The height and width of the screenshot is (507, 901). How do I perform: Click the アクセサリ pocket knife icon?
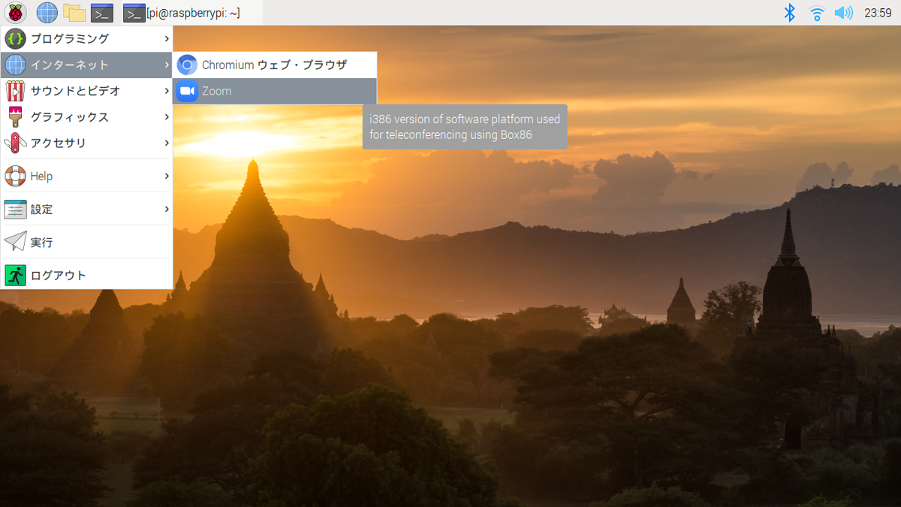click(15, 143)
